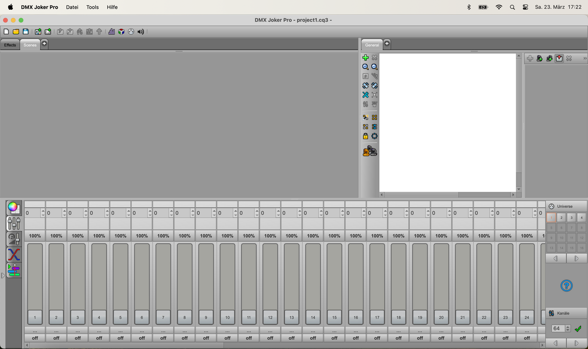Open the red-blue crossfade curve icon

pos(14,255)
